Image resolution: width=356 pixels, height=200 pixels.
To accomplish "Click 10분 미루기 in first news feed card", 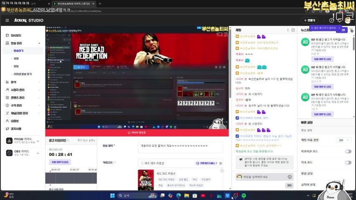I will tap(322, 59).
